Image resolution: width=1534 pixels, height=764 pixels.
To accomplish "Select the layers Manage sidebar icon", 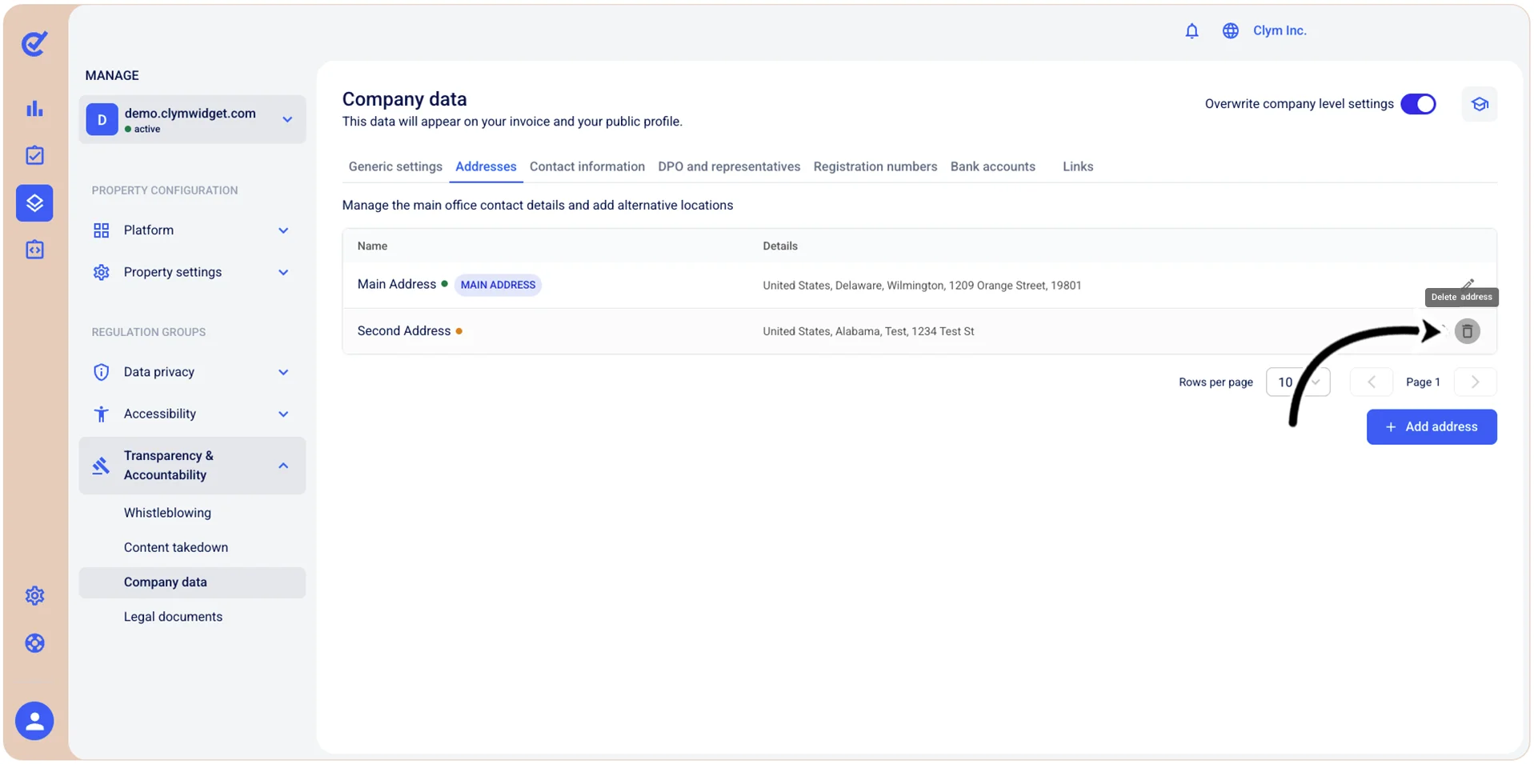I will click(34, 203).
